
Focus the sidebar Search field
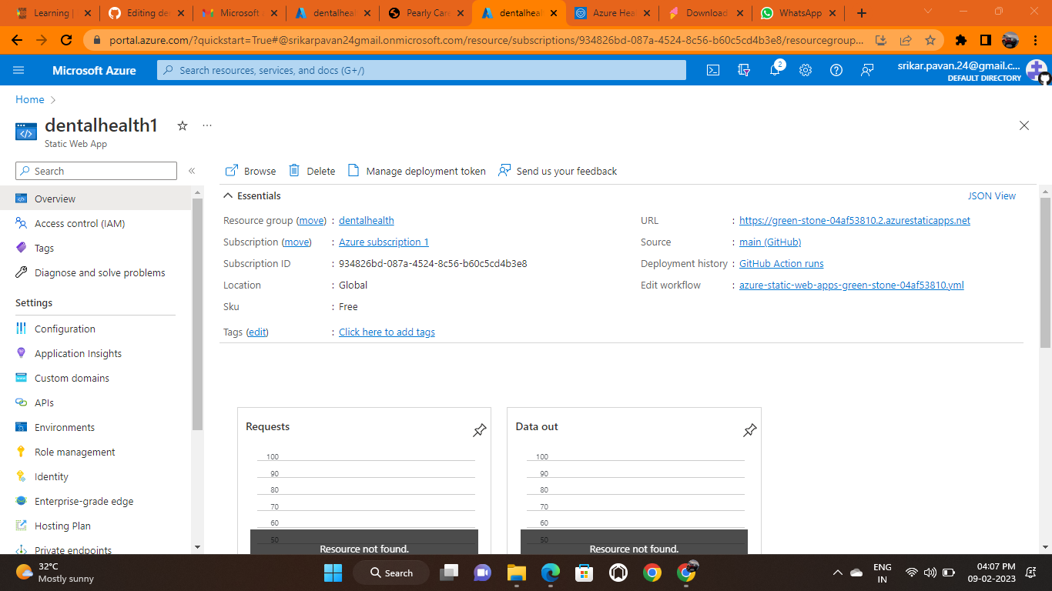96,171
